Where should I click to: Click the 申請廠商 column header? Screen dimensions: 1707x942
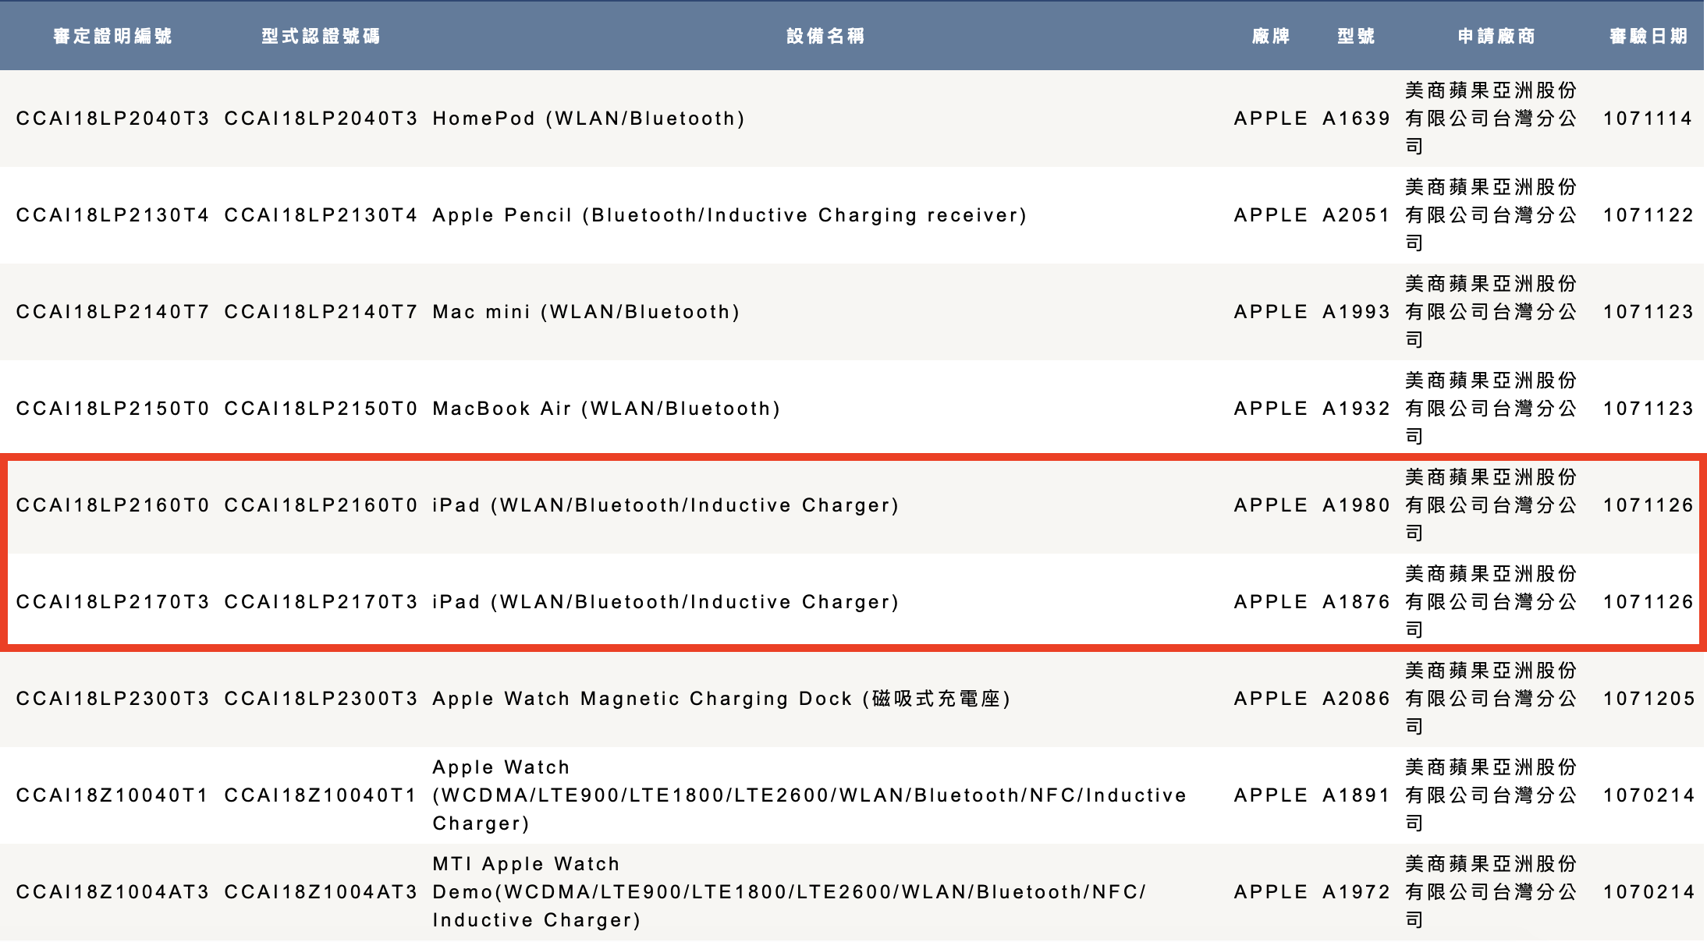pos(1496,36)
